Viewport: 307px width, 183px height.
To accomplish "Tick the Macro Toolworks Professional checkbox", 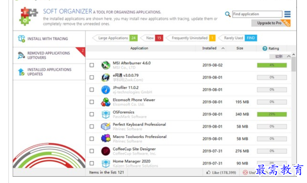I will tap(92, 139).
